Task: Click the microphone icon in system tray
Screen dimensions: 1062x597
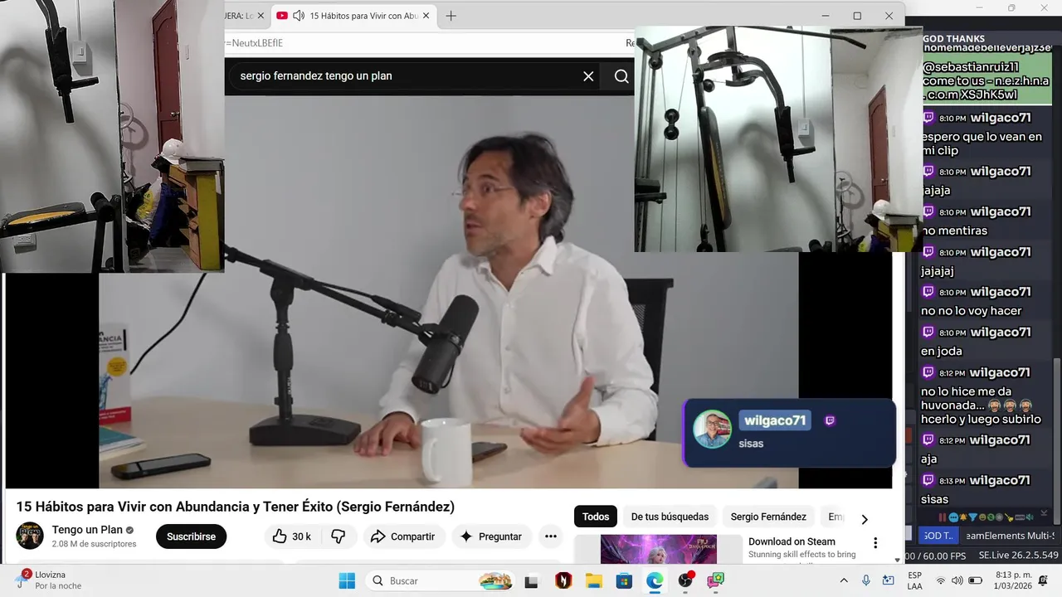Action: coord(866,580)
